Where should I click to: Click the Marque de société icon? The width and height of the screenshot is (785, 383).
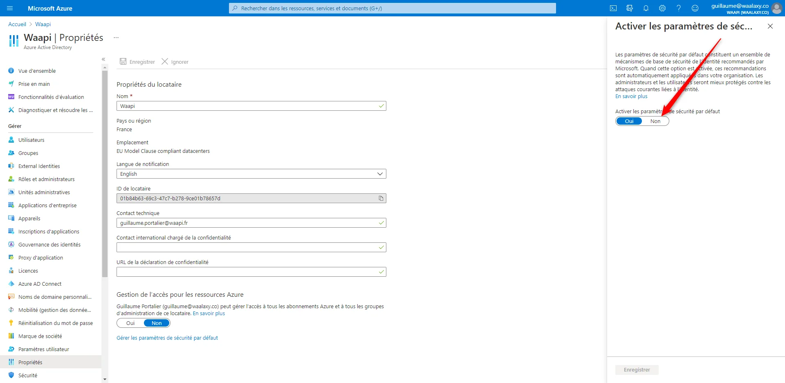(11, 336)
